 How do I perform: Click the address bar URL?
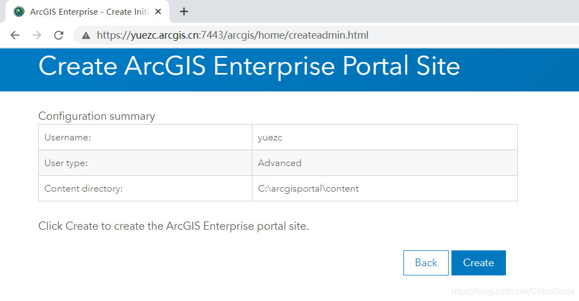(233, 35)
